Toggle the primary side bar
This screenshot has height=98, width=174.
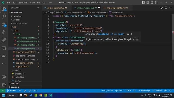(x=143, y=2)
